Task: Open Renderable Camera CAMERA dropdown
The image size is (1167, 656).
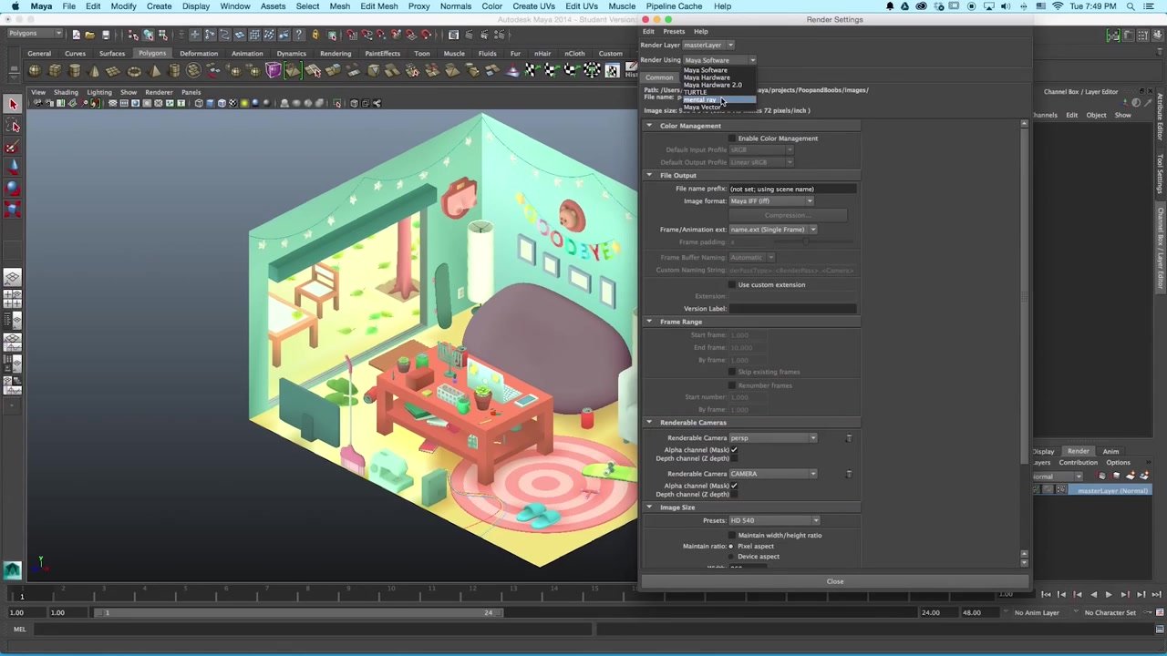Action: [x=773, y=474]
